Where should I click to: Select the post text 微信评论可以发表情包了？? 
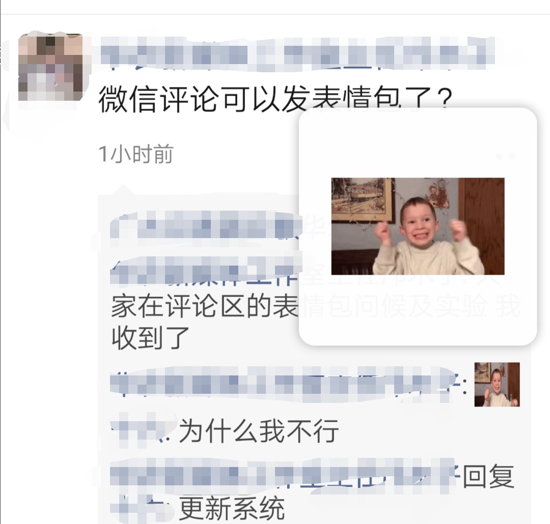pyautogui.click(x=276, y=100)
